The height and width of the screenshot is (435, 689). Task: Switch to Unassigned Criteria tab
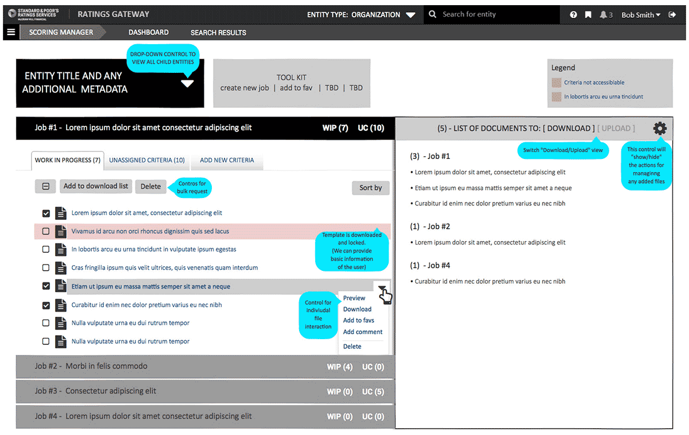tap(147, 161)
